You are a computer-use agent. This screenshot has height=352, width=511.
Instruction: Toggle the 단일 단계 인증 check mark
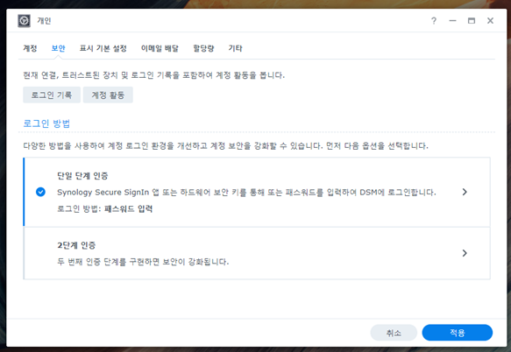[40, 192]
